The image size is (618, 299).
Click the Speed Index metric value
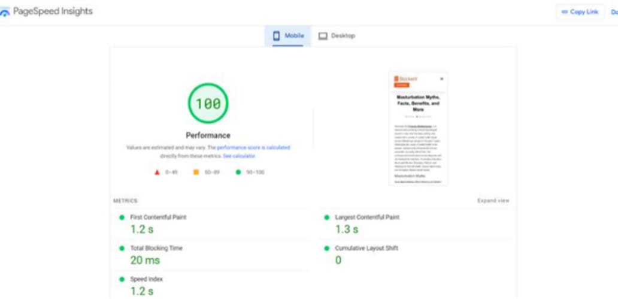click(x=142, y=291)
